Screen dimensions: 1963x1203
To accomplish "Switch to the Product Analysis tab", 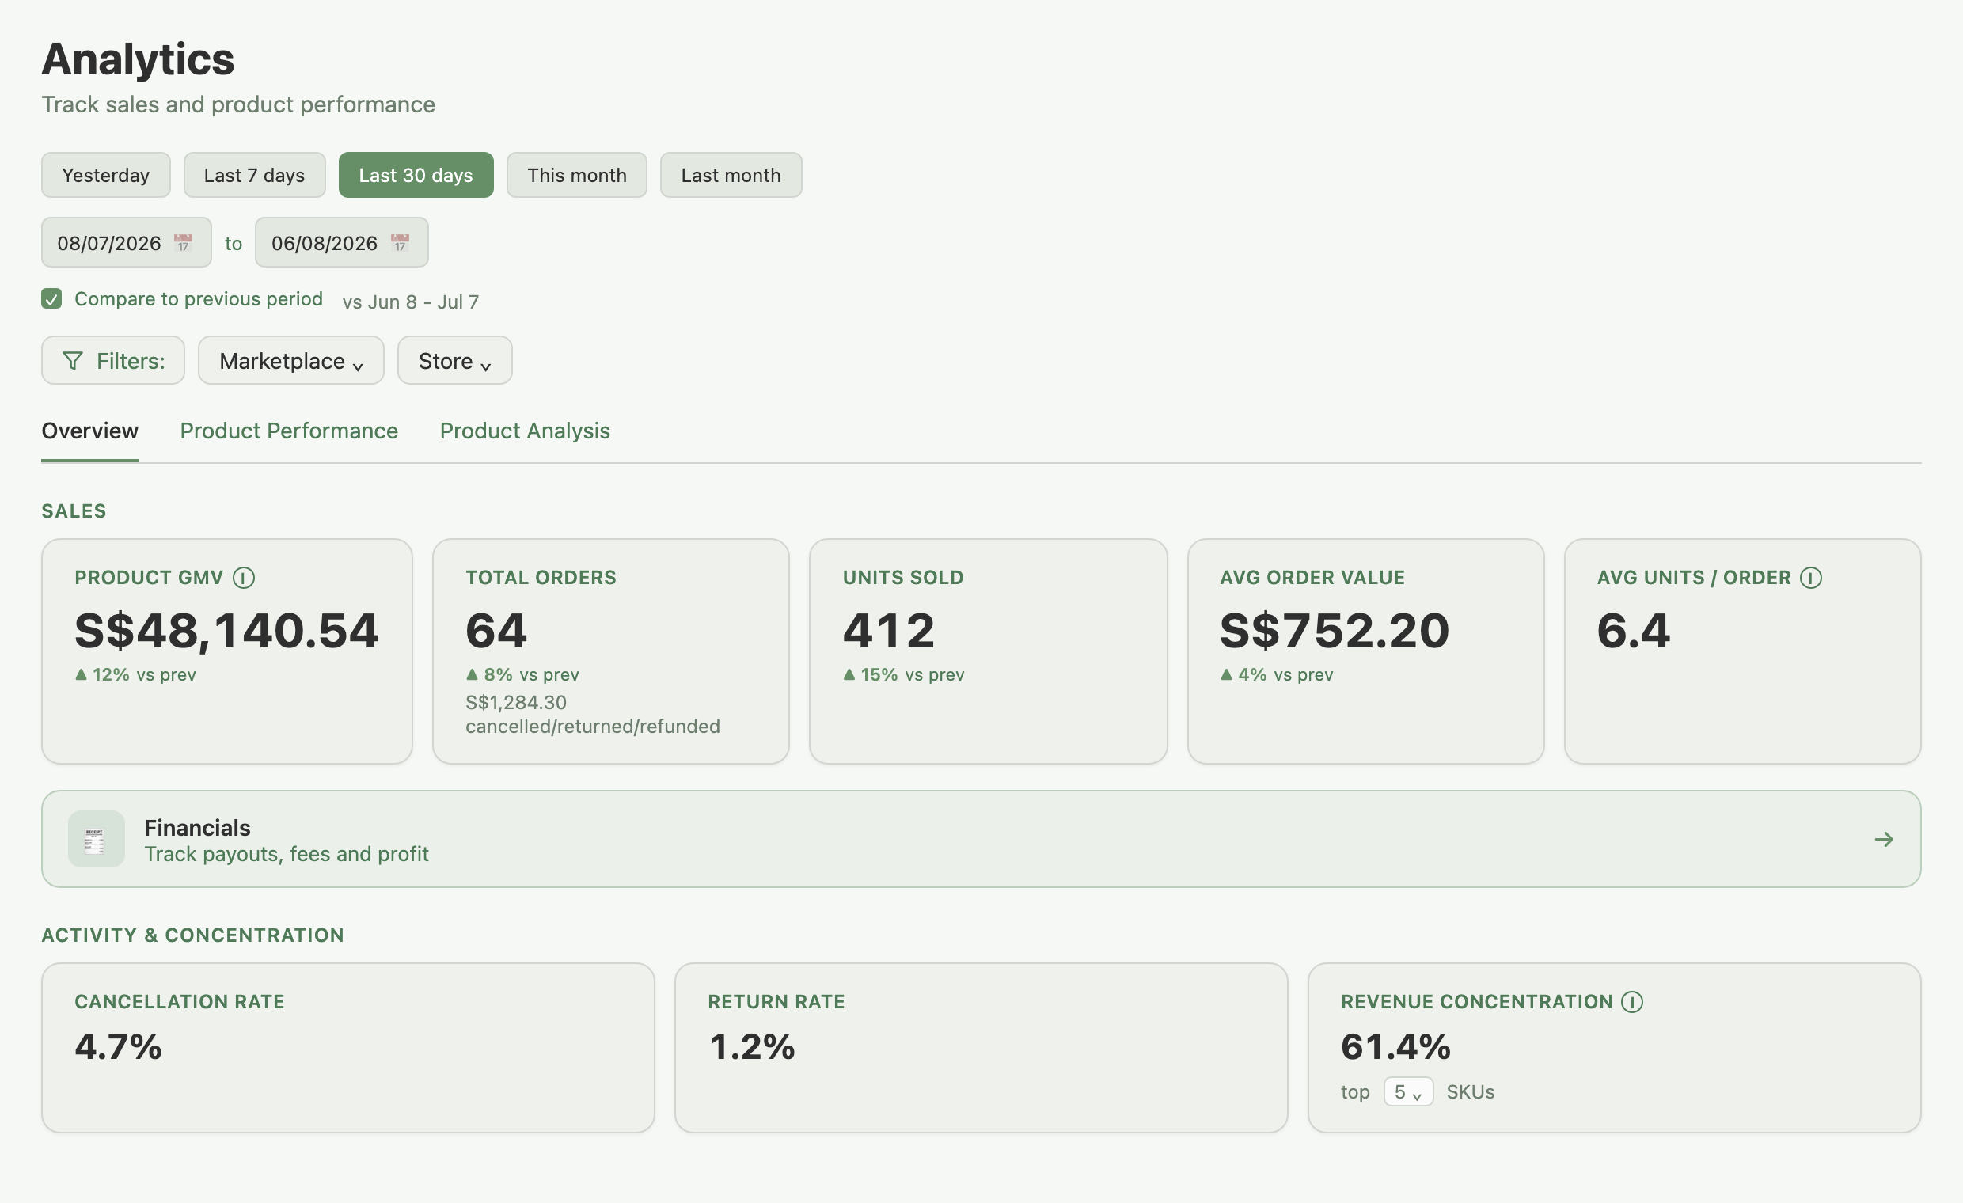I will coord(525,431).
